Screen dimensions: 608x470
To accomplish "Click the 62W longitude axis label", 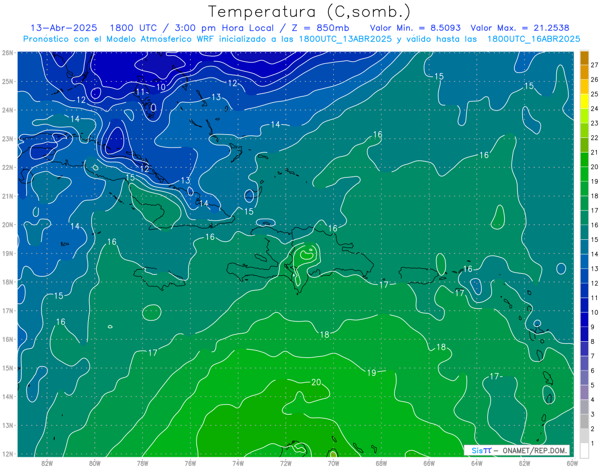I will tap(524, 462).
